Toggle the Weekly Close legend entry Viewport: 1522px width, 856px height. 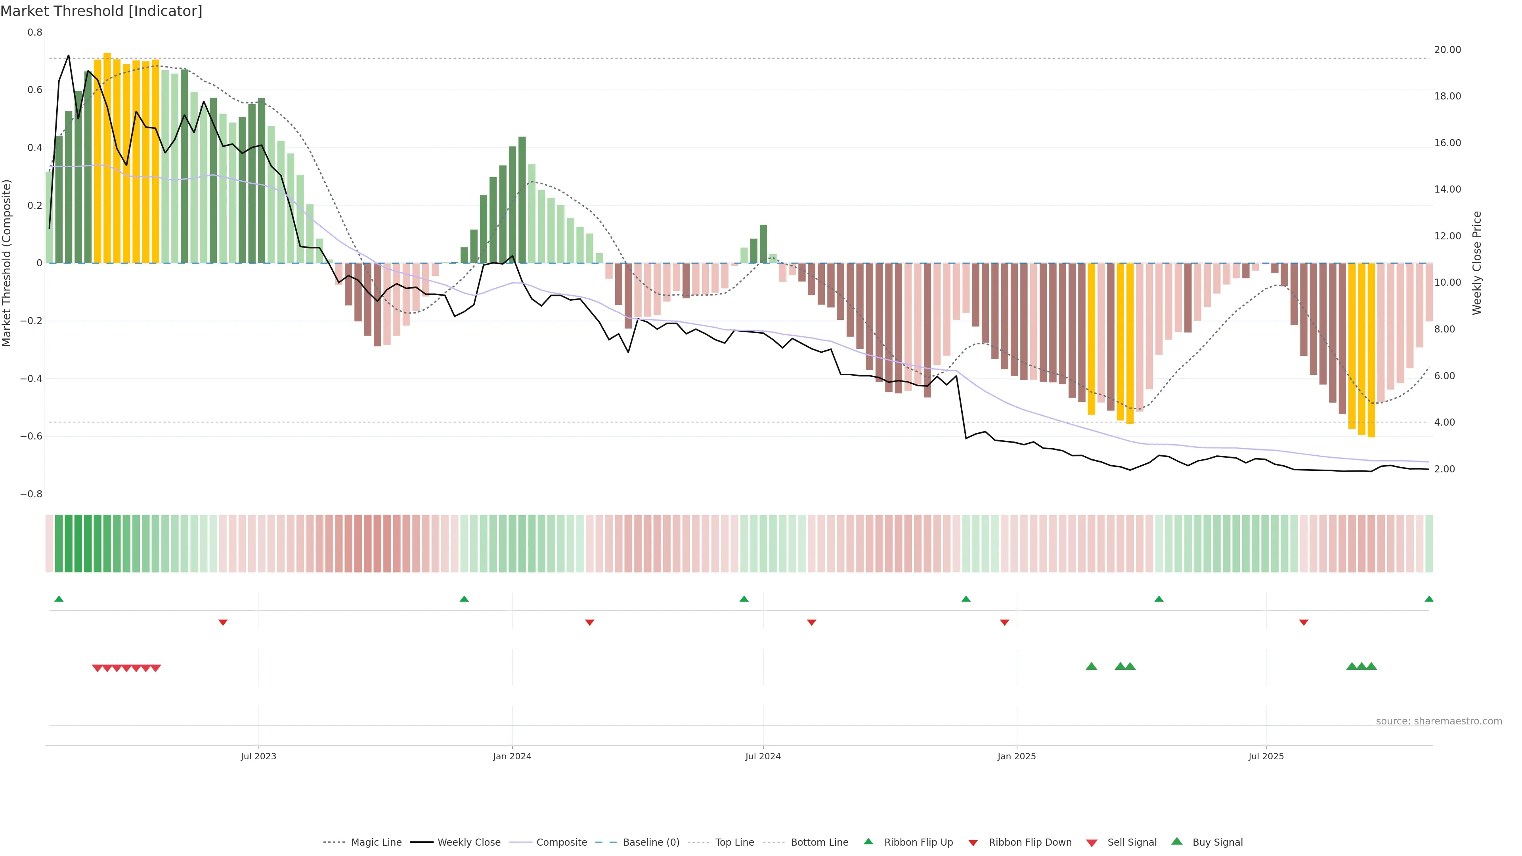point(468,843)
